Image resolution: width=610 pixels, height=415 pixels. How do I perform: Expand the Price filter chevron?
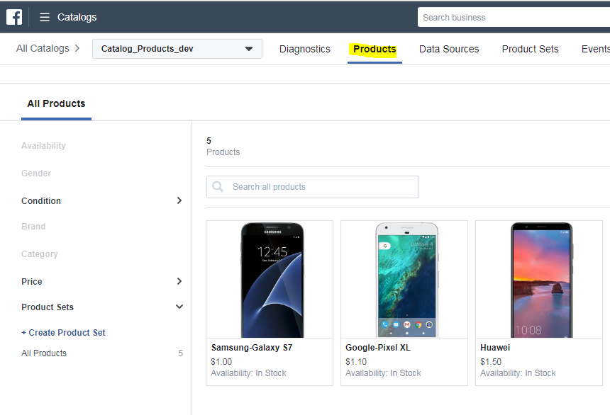pyautogui.click(x=179, y=281)
